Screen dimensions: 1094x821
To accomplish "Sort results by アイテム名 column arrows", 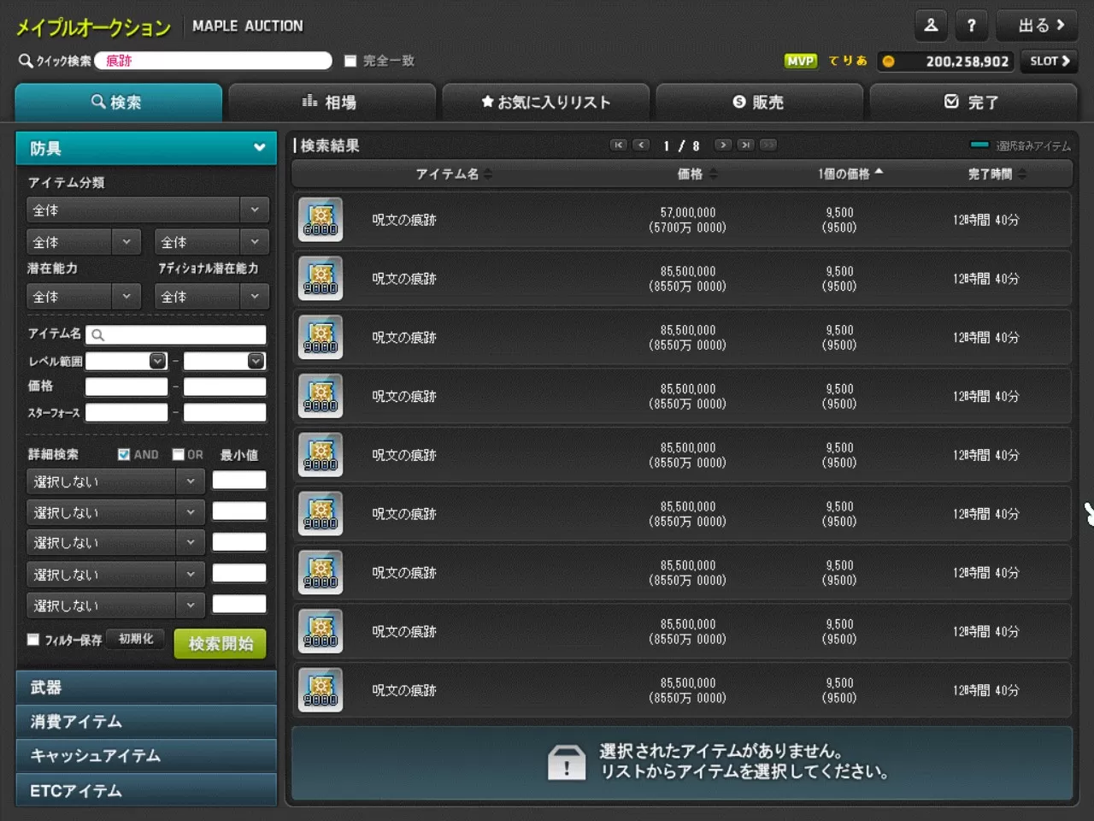I will point(488,174).
